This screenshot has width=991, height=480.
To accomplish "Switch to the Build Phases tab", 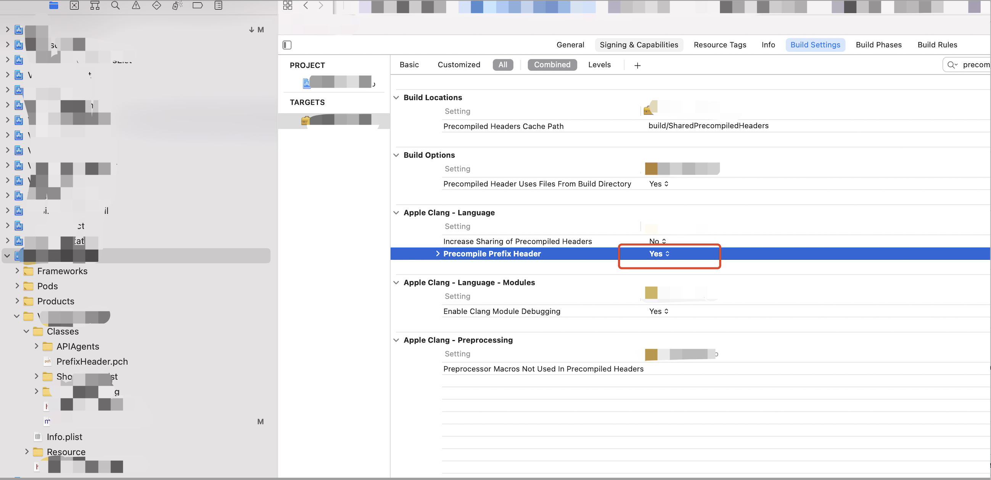I will [x=879, y=45].
